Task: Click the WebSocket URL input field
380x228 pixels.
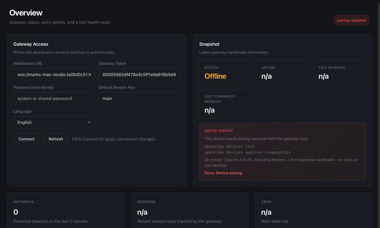Action: pyautogui.click(x=54, y=75)
